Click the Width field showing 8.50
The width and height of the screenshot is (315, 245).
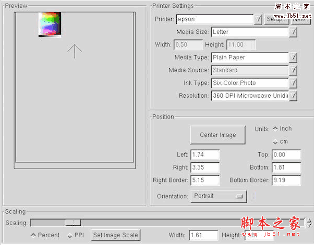tap(188, 45)
